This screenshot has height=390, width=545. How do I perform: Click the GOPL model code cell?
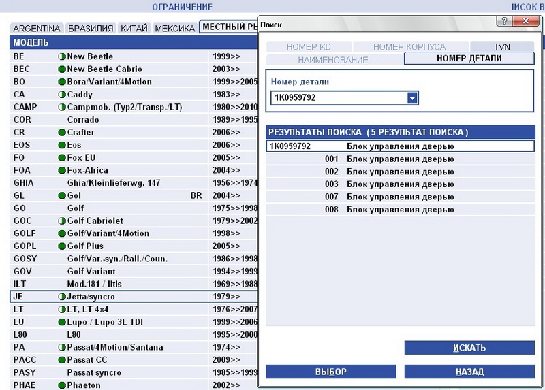point(25,246)
